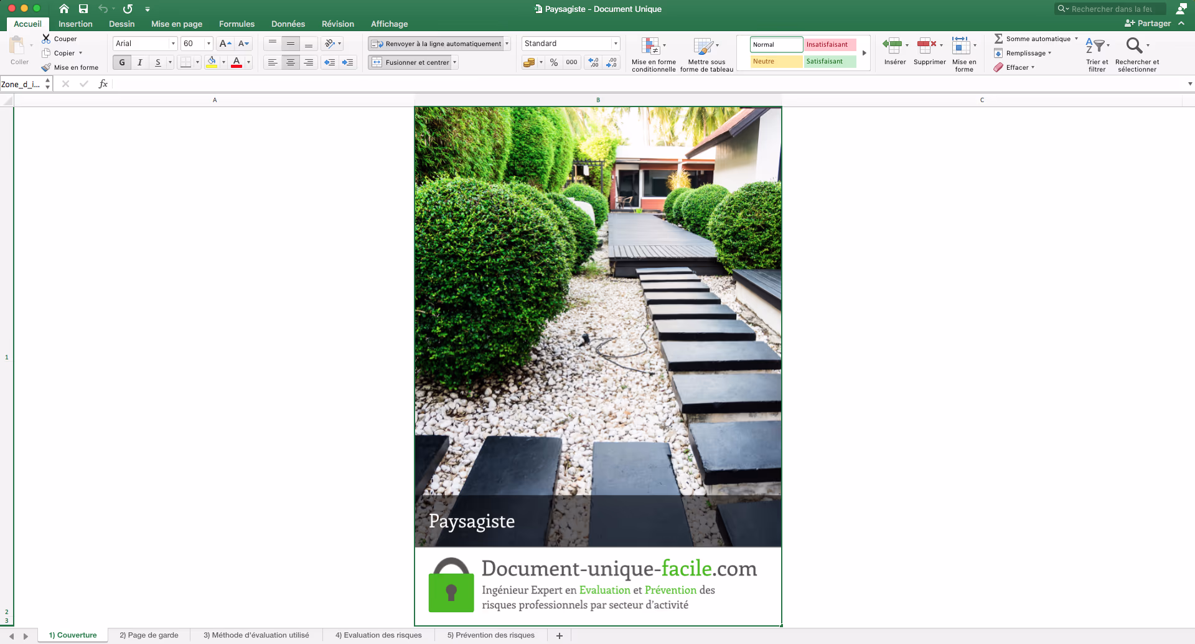Save the document with the floppy icon
Screen dimensions: 1195x644
point(83,9)
